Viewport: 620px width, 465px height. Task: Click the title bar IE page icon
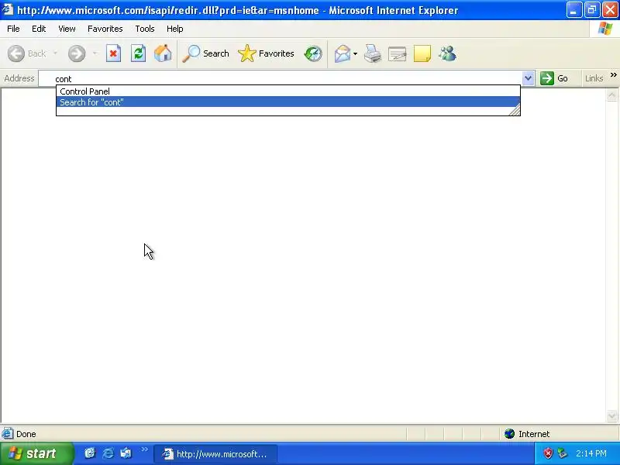tap(7, 9)
